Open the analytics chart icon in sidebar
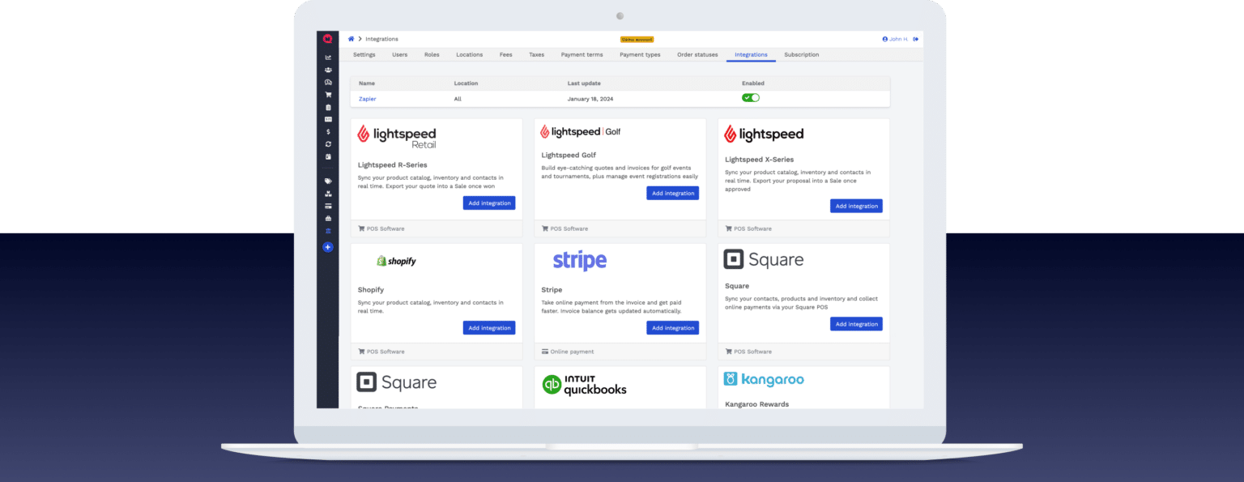Screen dimensions: 1244x482 [x=328, y=57]
